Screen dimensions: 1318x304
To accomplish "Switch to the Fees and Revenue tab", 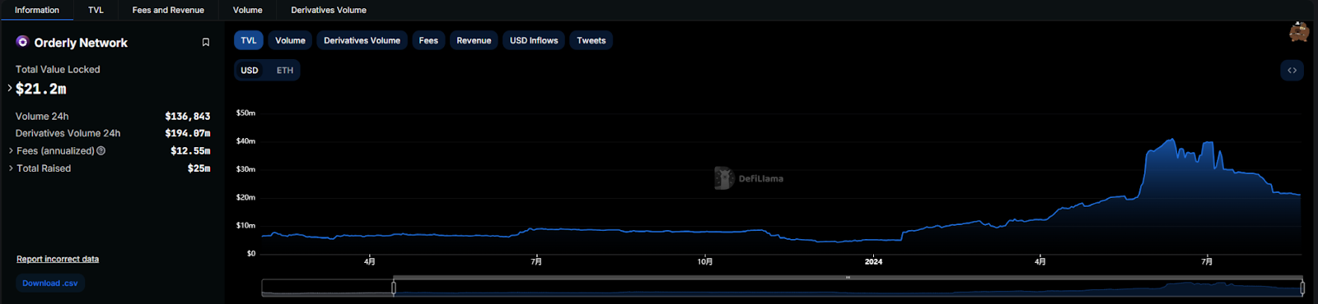I will [x=168, y=10].
